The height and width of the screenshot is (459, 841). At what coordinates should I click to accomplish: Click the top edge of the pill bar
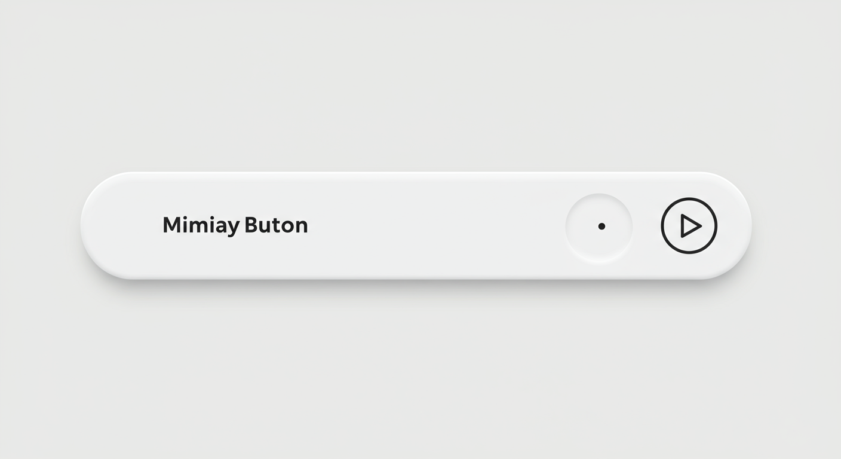coord(418,174)
